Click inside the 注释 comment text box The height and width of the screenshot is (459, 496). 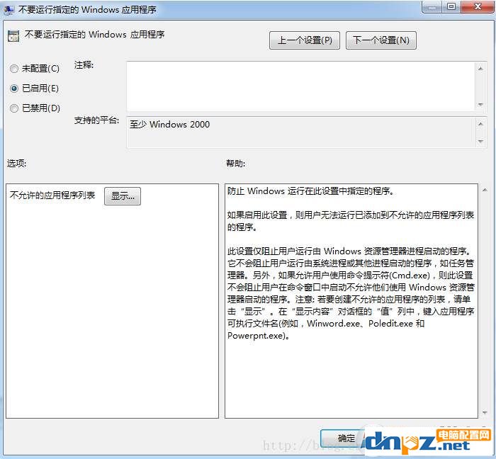point(300,86)
